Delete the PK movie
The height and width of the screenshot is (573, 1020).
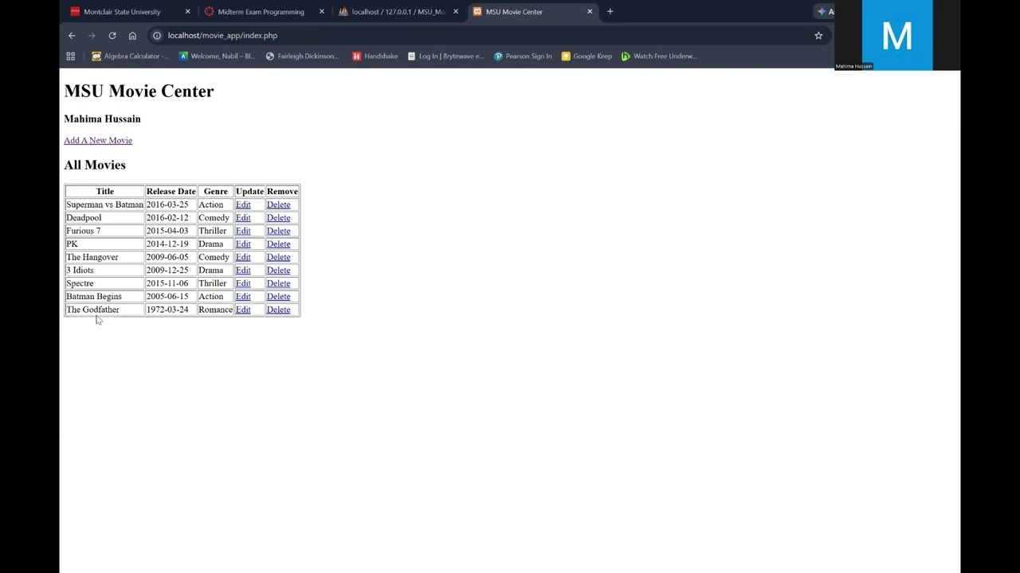278,244
